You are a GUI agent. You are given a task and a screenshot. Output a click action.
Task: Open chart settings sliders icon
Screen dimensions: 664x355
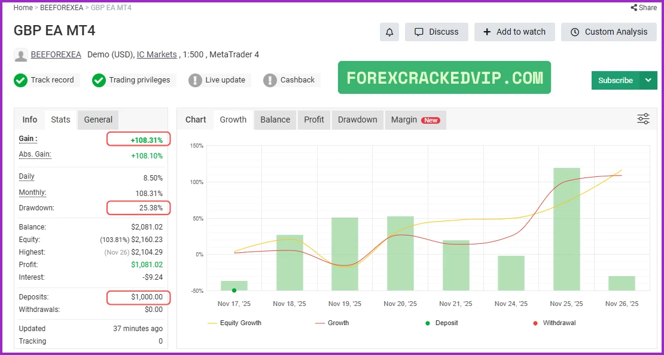643,119
